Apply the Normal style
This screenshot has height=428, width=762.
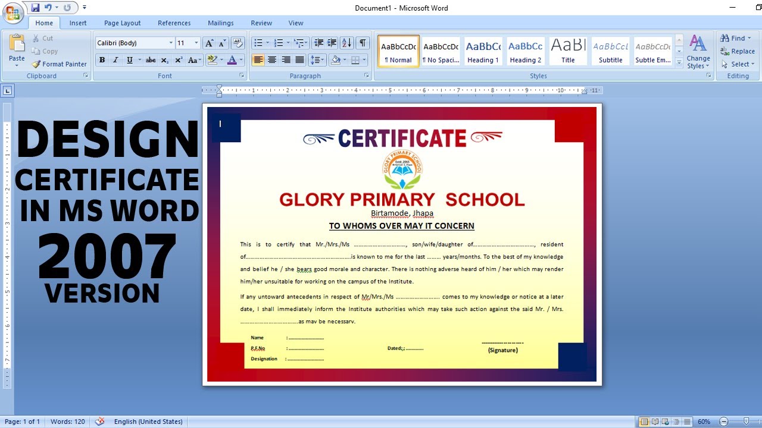point(398,51)
